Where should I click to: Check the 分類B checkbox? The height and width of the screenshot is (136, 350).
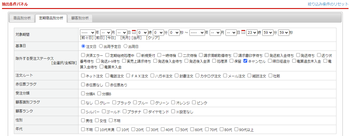[99, 94]
